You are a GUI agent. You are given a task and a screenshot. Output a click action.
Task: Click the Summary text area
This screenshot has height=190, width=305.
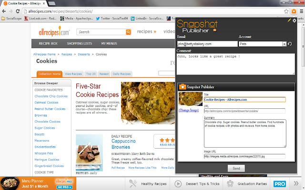click(245, 133)
